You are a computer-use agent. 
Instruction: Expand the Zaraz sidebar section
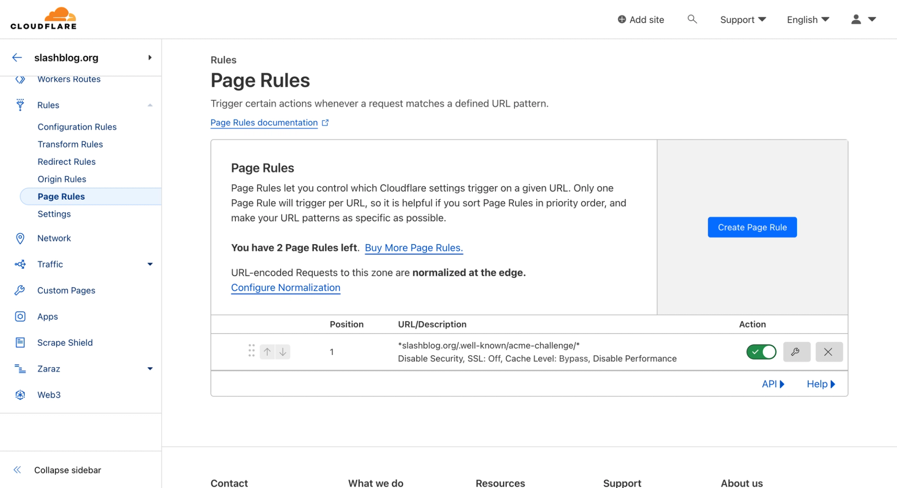click(x=150, y=369)
